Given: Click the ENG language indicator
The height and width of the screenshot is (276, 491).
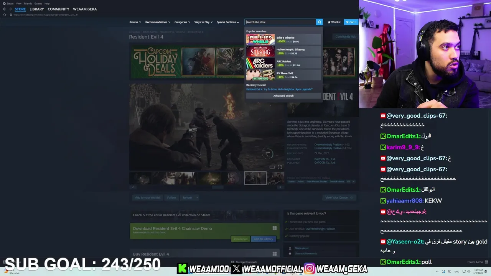Looking at the screenshot, I should [x=456, y=271].
